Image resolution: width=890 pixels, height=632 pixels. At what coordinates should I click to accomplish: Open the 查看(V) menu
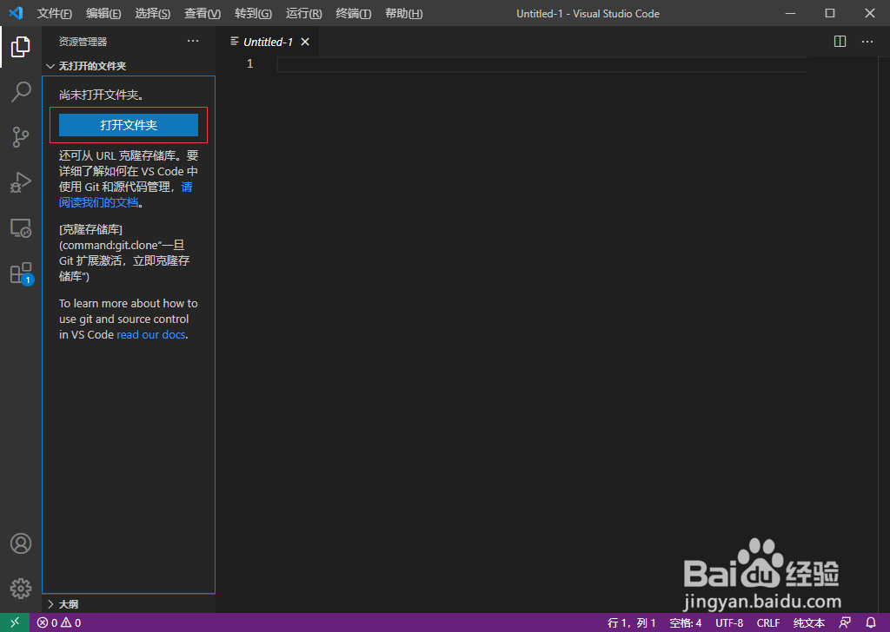(203, 13)
